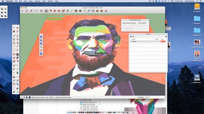Select the arrow Select tool in top toolbar
The image size is (204, 114).
(x=22, y=11)
